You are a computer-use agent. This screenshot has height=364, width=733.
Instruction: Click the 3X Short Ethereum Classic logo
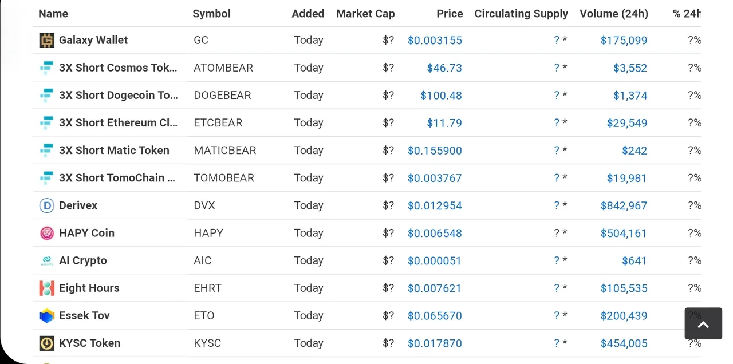click(x=46, y=122)
